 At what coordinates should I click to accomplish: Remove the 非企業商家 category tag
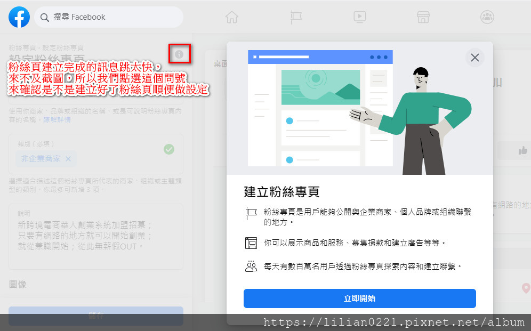(x=68, y=159)
